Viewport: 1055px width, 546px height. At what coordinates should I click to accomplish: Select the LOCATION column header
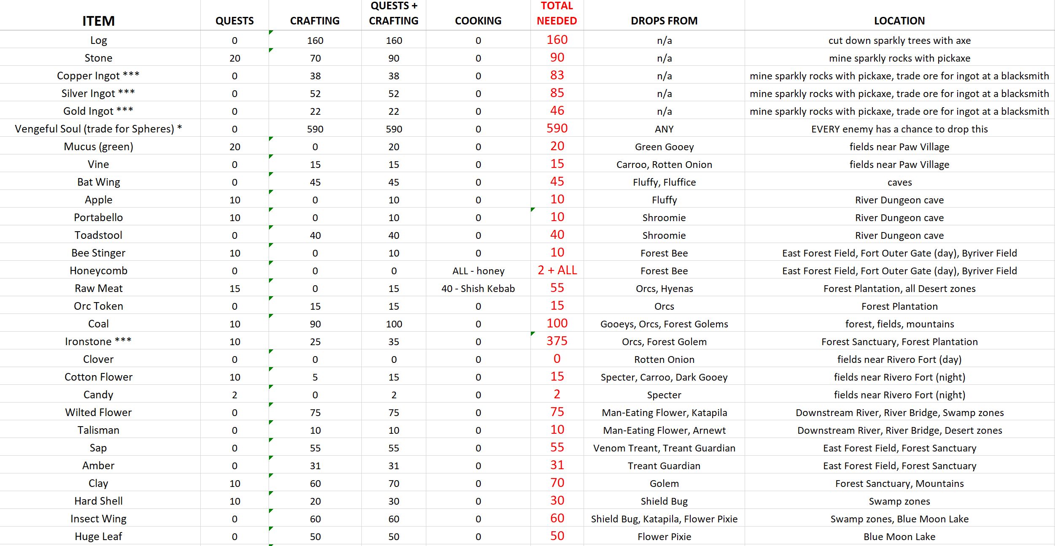pos(899,21)
